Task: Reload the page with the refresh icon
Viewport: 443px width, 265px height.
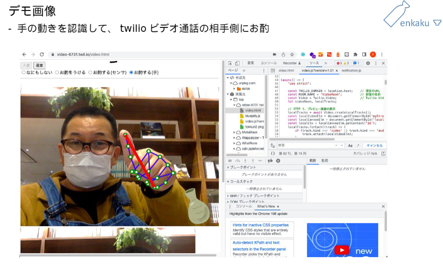Action: [x=42, y=54]
